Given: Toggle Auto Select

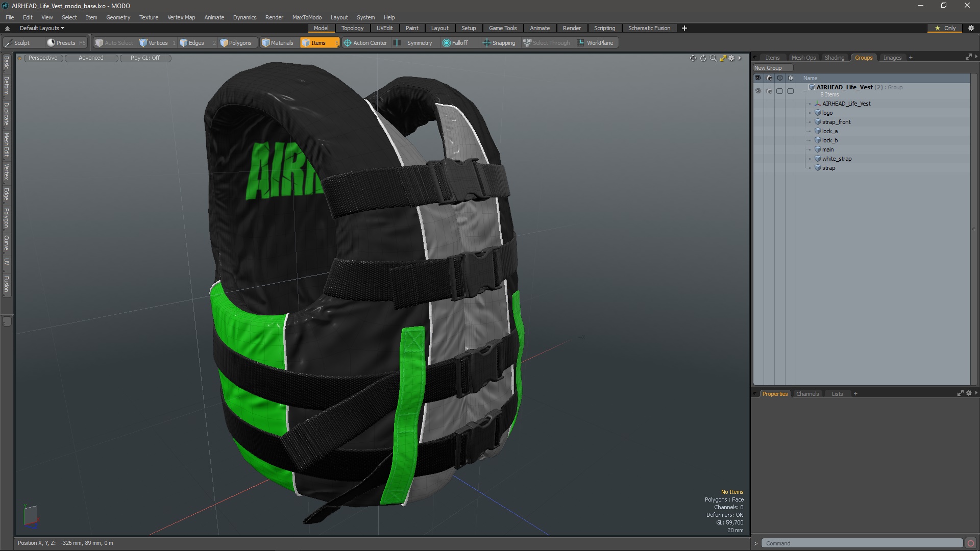Looking at the screenshot, I should coord(114,43).
